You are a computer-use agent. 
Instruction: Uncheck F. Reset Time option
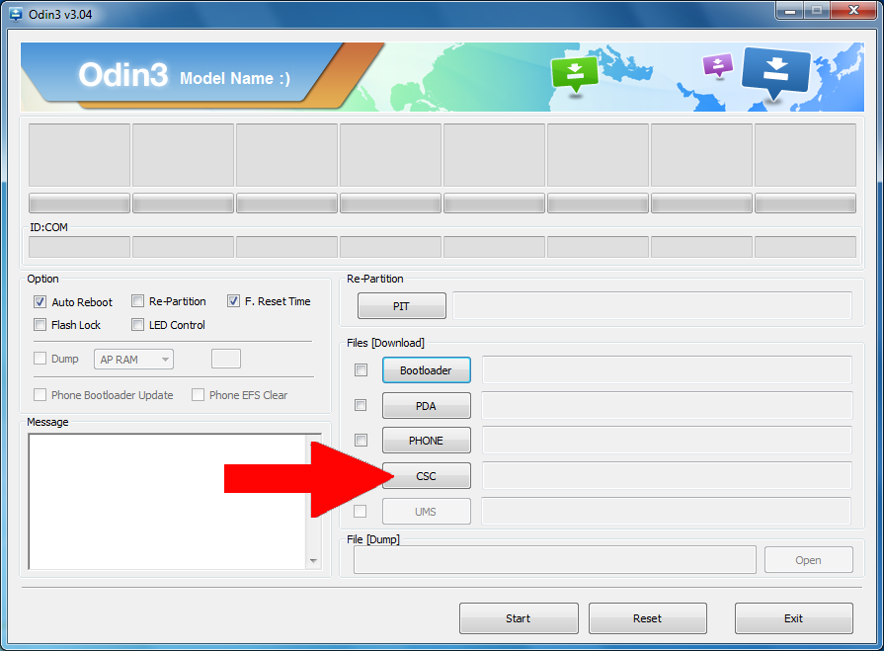[233, 301]
